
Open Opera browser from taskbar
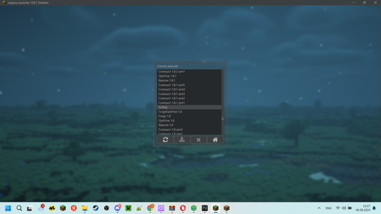point(183,208)
